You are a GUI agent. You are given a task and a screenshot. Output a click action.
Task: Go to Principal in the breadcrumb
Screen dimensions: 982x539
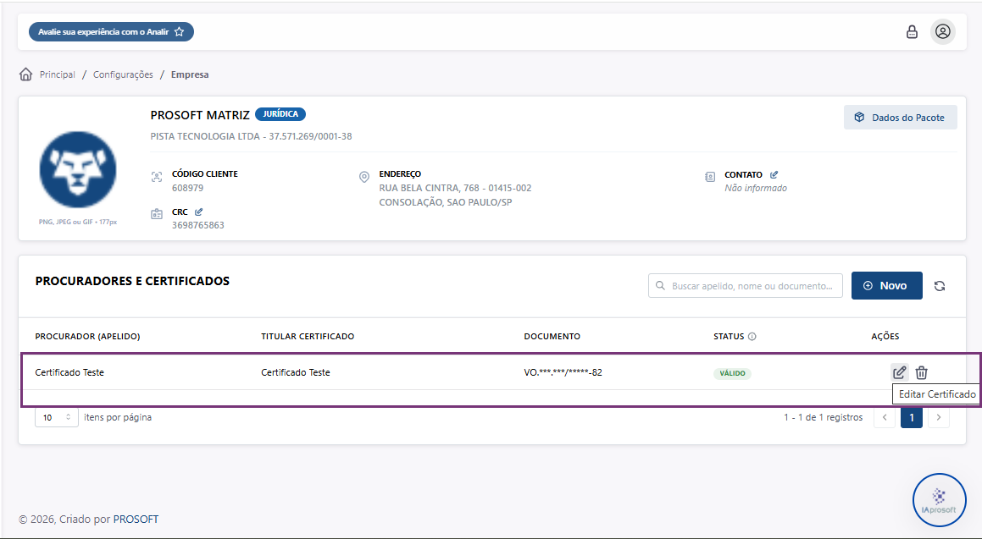pyautogui.click(x=57, y=74)
